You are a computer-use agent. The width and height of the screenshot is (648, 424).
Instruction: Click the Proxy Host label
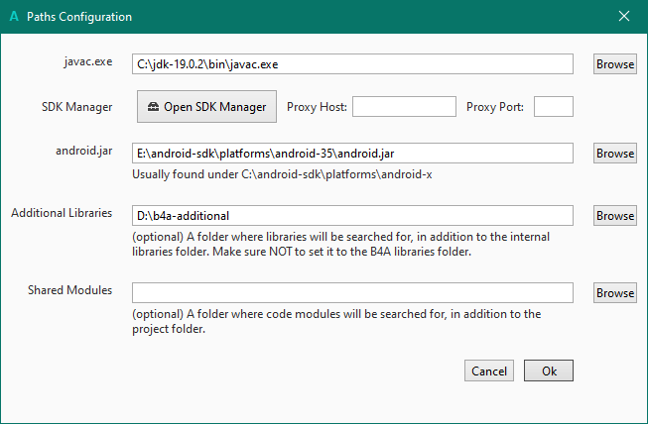click(x=317, y=107)
